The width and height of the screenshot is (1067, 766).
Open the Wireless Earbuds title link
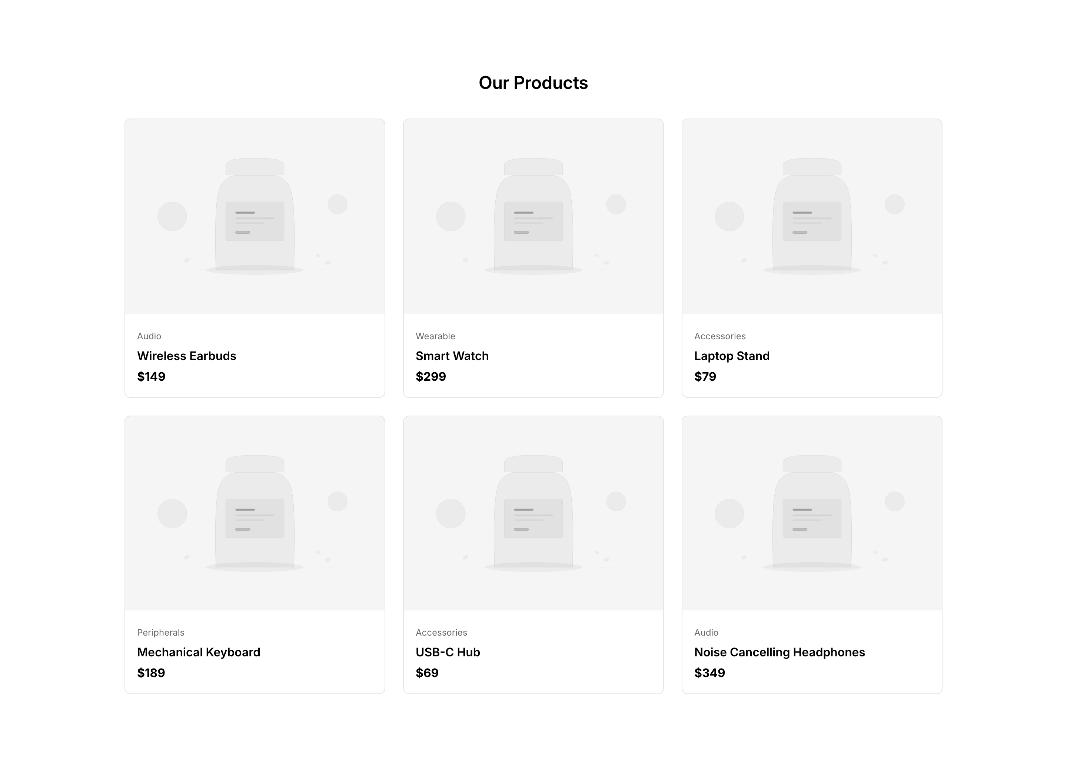(x=186, y=356)
